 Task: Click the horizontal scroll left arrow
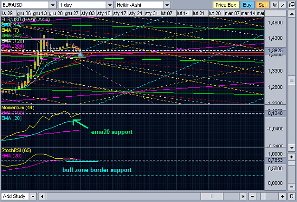click(x=42, y=196)
